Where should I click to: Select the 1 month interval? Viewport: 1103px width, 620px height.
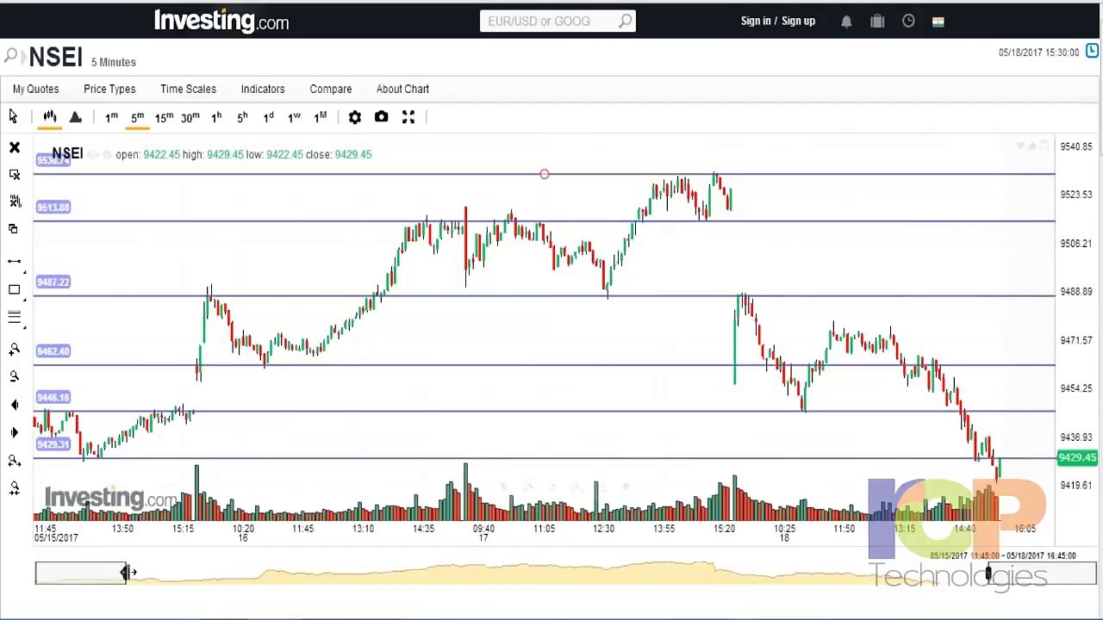321,117
